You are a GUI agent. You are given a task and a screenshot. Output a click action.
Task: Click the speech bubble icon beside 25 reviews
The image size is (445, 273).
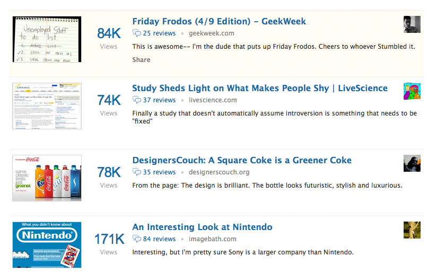136,33
